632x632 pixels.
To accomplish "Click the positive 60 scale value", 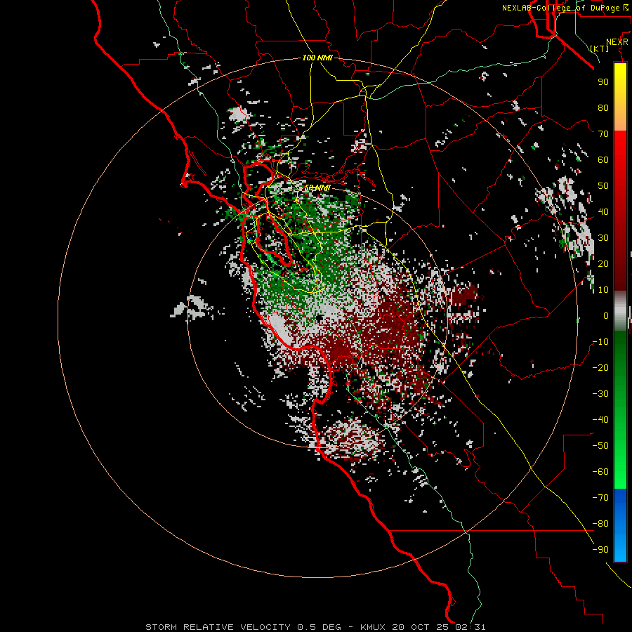I will click(x=603, y=159).
